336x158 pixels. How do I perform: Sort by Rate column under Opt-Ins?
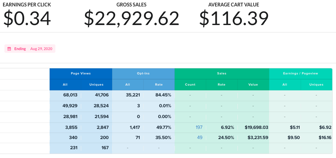click(159, 85)
